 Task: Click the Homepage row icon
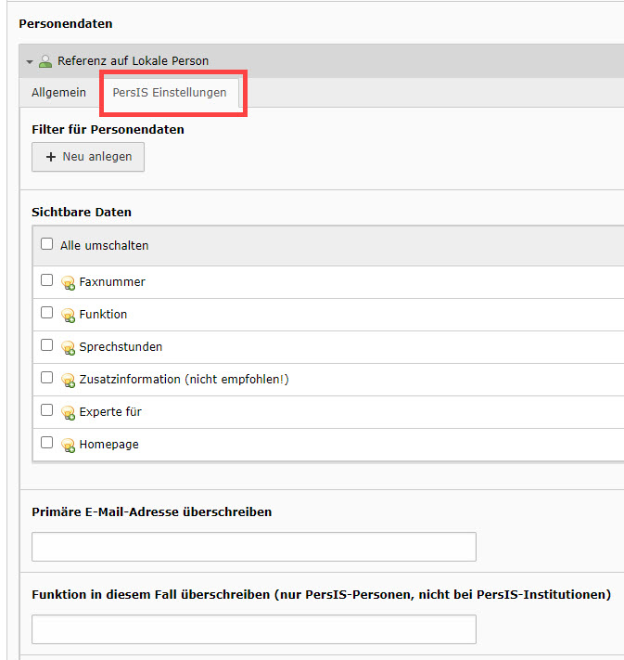(68, 445)
